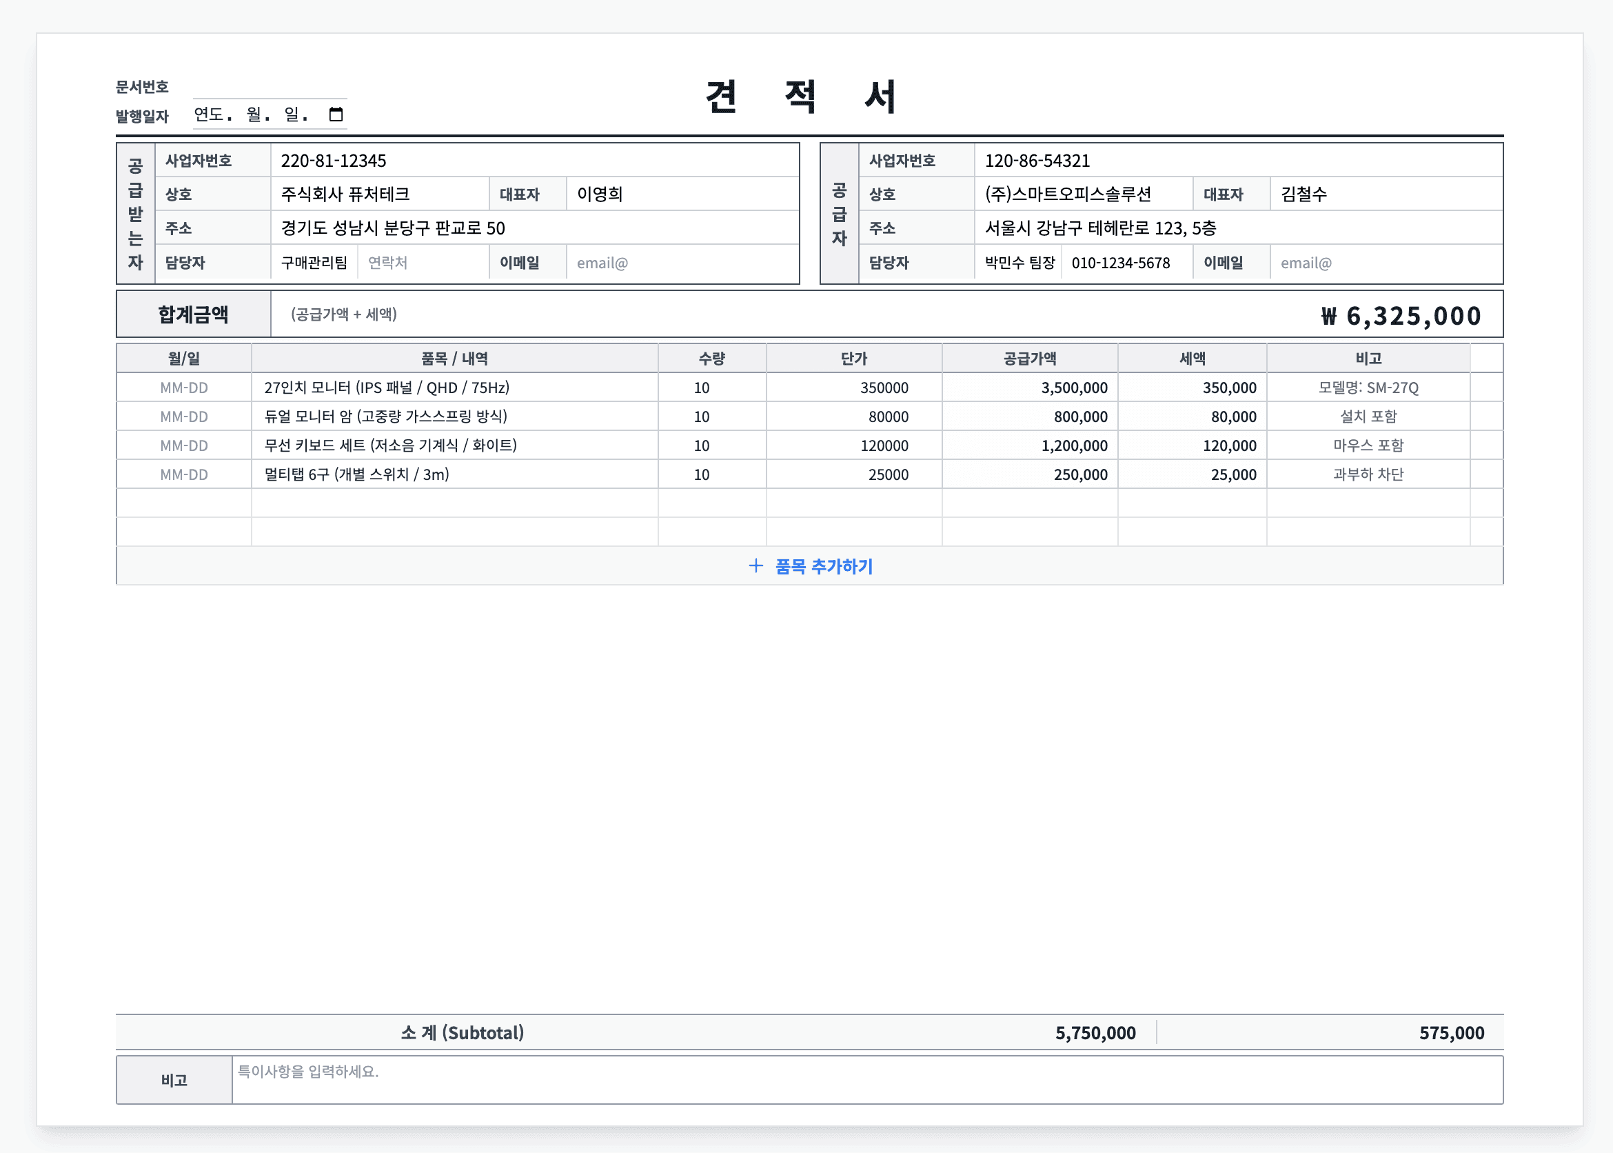The image size is (1613, 1153).
Task: Open the calendar picker for 발행일자
Action: tap(336, 114)
